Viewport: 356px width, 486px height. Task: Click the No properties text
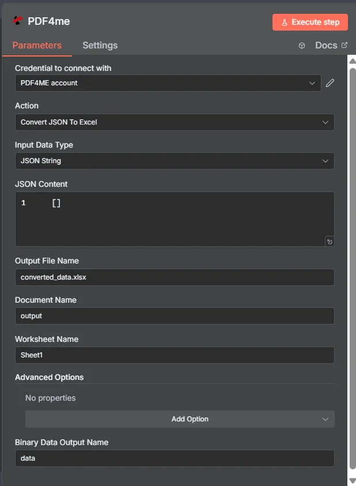(x=51, y=398)
